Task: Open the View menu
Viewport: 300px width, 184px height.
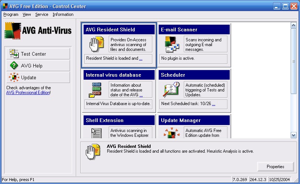Action: [27, 14]
